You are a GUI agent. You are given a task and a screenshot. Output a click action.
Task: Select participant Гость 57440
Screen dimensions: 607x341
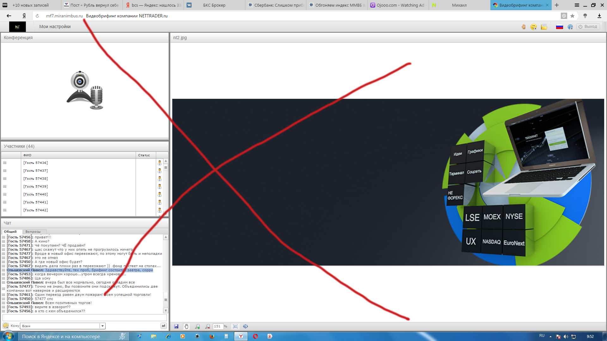click(36, 194)
